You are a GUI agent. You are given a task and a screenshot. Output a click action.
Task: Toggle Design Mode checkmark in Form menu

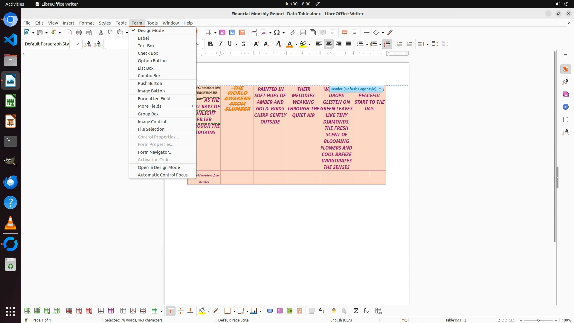pyautogui.click(x=151, y=31)
